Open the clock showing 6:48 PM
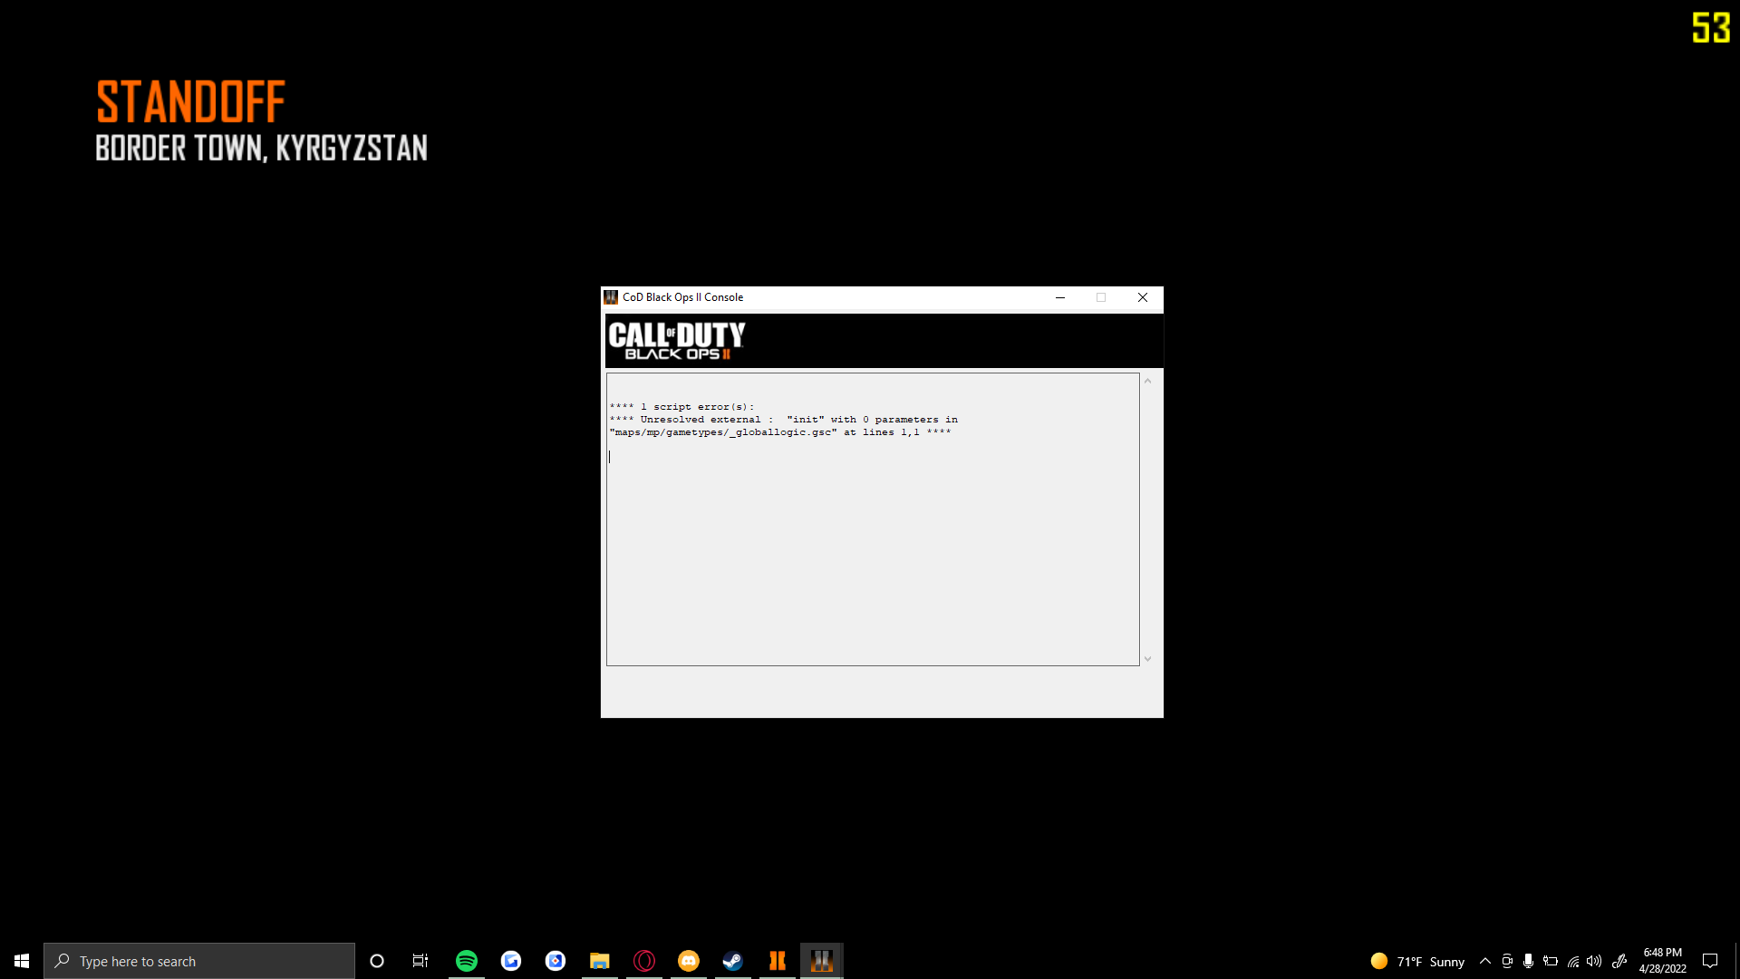This screenshot has height=979, width=1740. coord(1662,961)
